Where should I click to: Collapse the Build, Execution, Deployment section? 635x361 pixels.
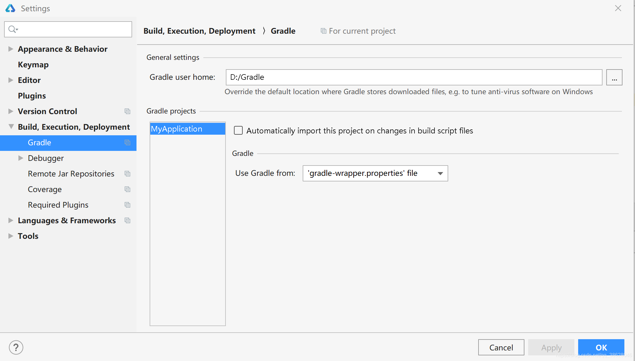tap(11, 127)
